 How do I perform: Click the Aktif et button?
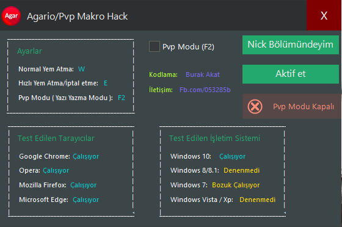tap(291, 74)
